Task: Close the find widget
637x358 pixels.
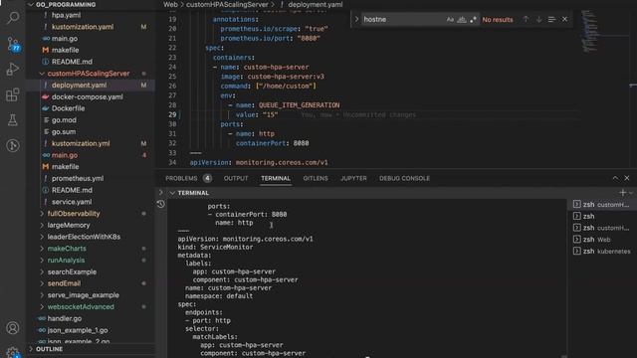Action: tap(564, 20)
